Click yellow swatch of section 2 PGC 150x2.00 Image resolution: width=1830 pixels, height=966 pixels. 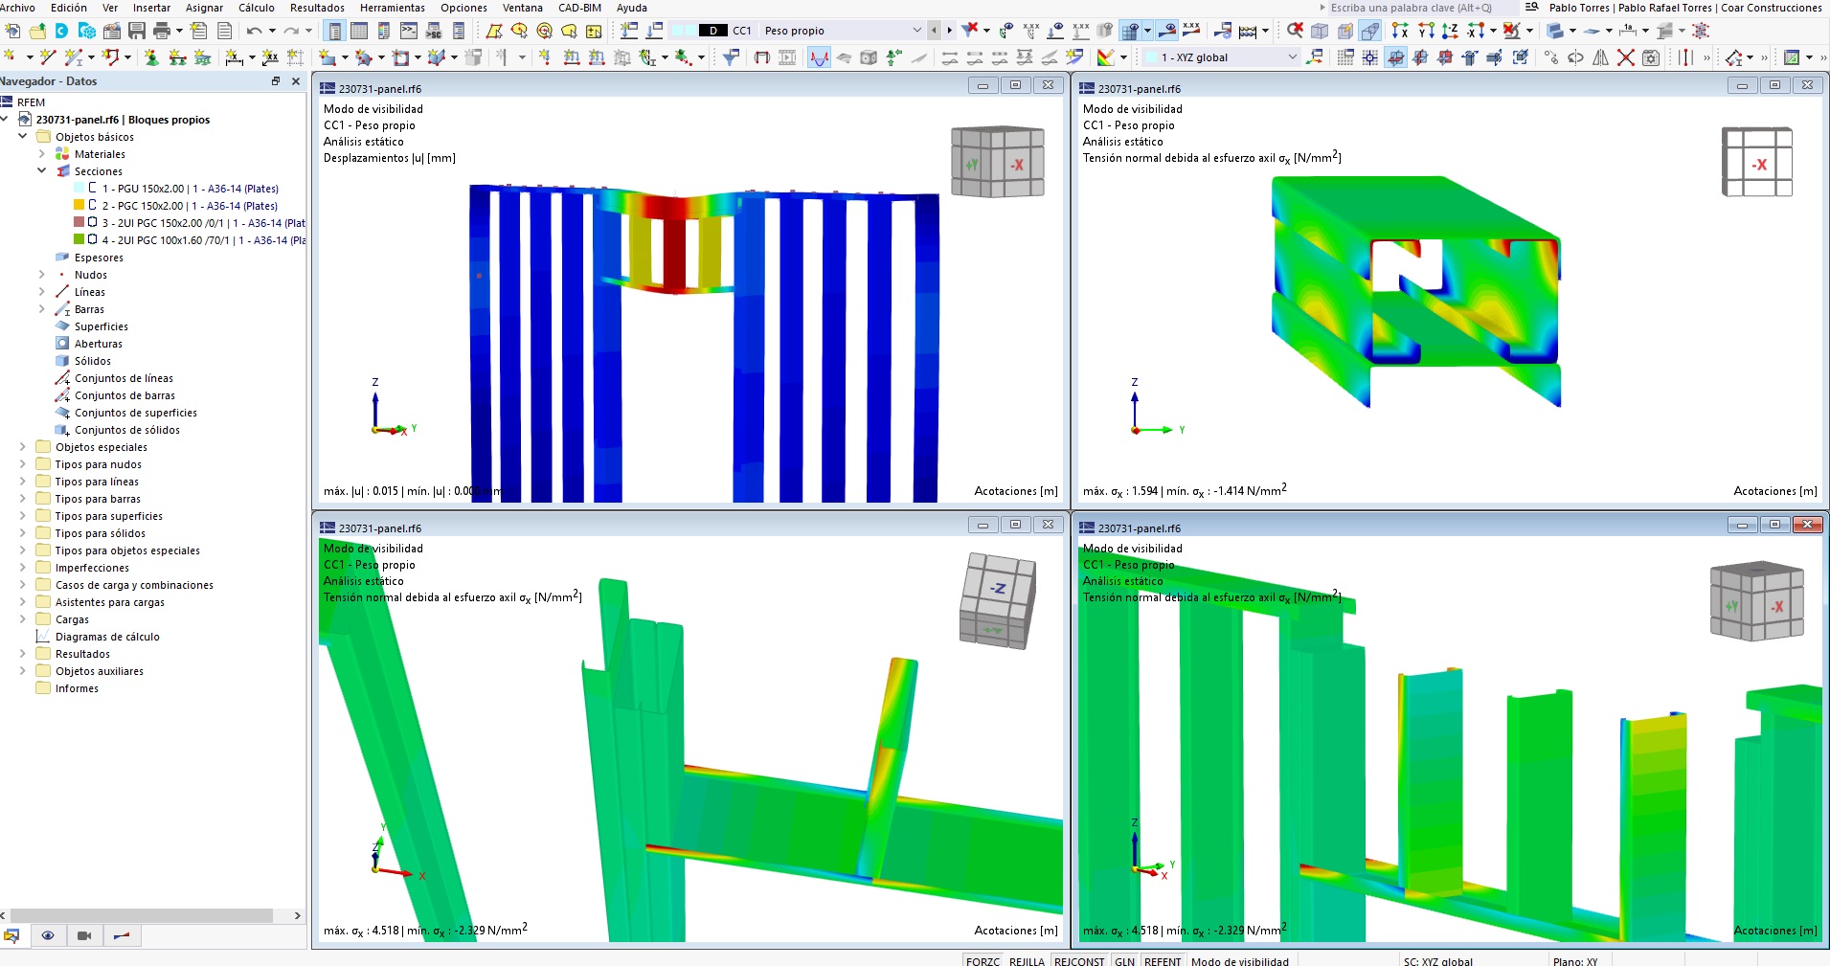(x=79, y=205)
